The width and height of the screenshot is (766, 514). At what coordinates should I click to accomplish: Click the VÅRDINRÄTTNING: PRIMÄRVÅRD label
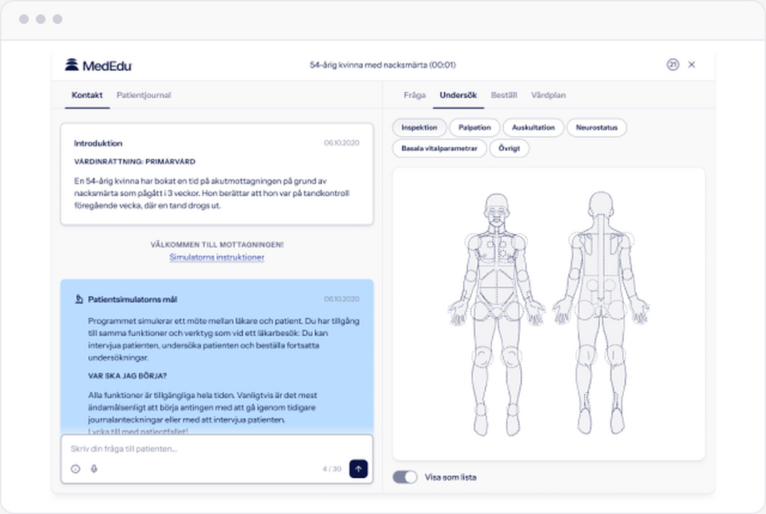coord(135,161)
